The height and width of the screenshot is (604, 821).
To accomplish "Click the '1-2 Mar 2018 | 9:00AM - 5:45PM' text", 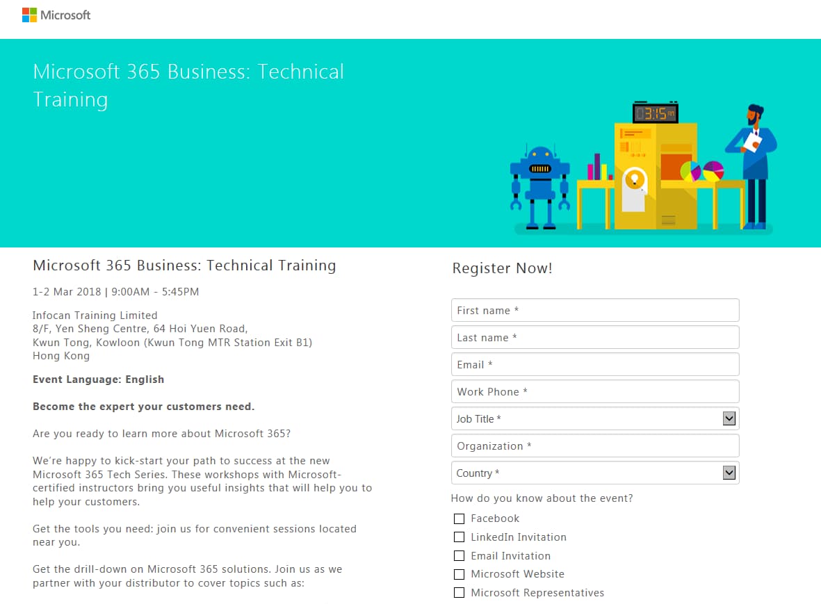I will click(115, 292).
